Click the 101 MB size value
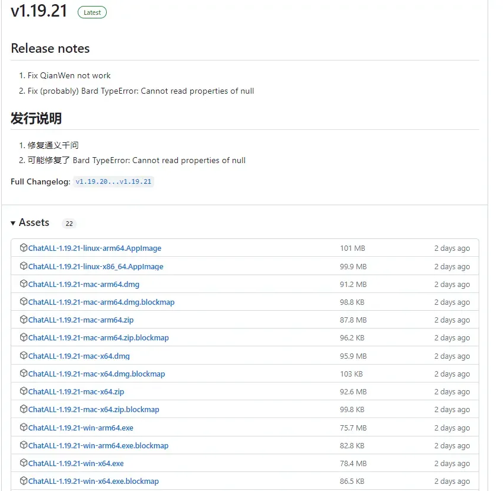The width and height of the screenshot is (503, 491). (352, 248)
